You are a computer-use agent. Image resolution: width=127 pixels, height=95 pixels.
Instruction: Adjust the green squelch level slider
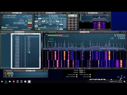47,27
